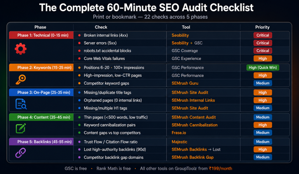Open the Seobility link for broken internal links
This screenshot has height=174, width=299.
click(x=180, y=35)
